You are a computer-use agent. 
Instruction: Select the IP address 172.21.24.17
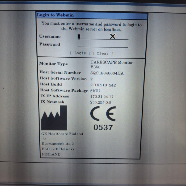102,97
